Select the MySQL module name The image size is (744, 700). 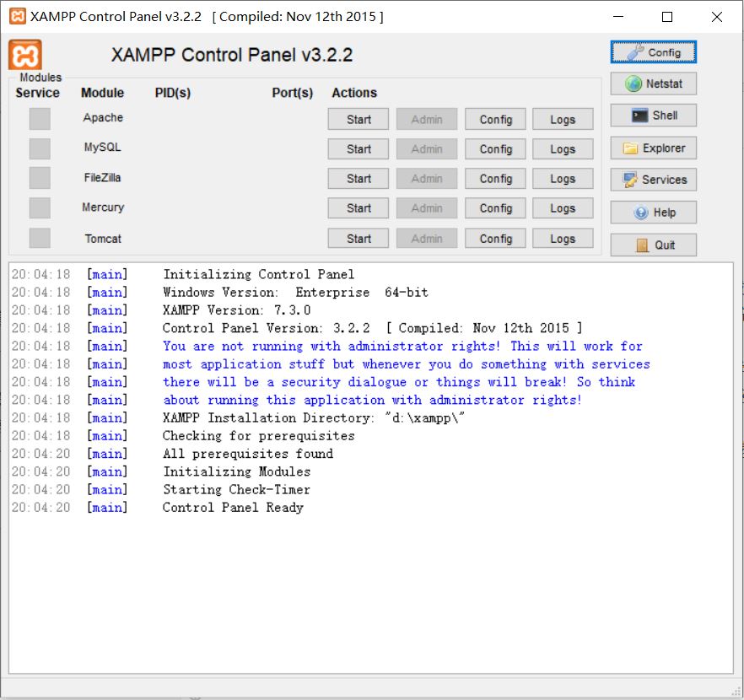click(103, 147)
